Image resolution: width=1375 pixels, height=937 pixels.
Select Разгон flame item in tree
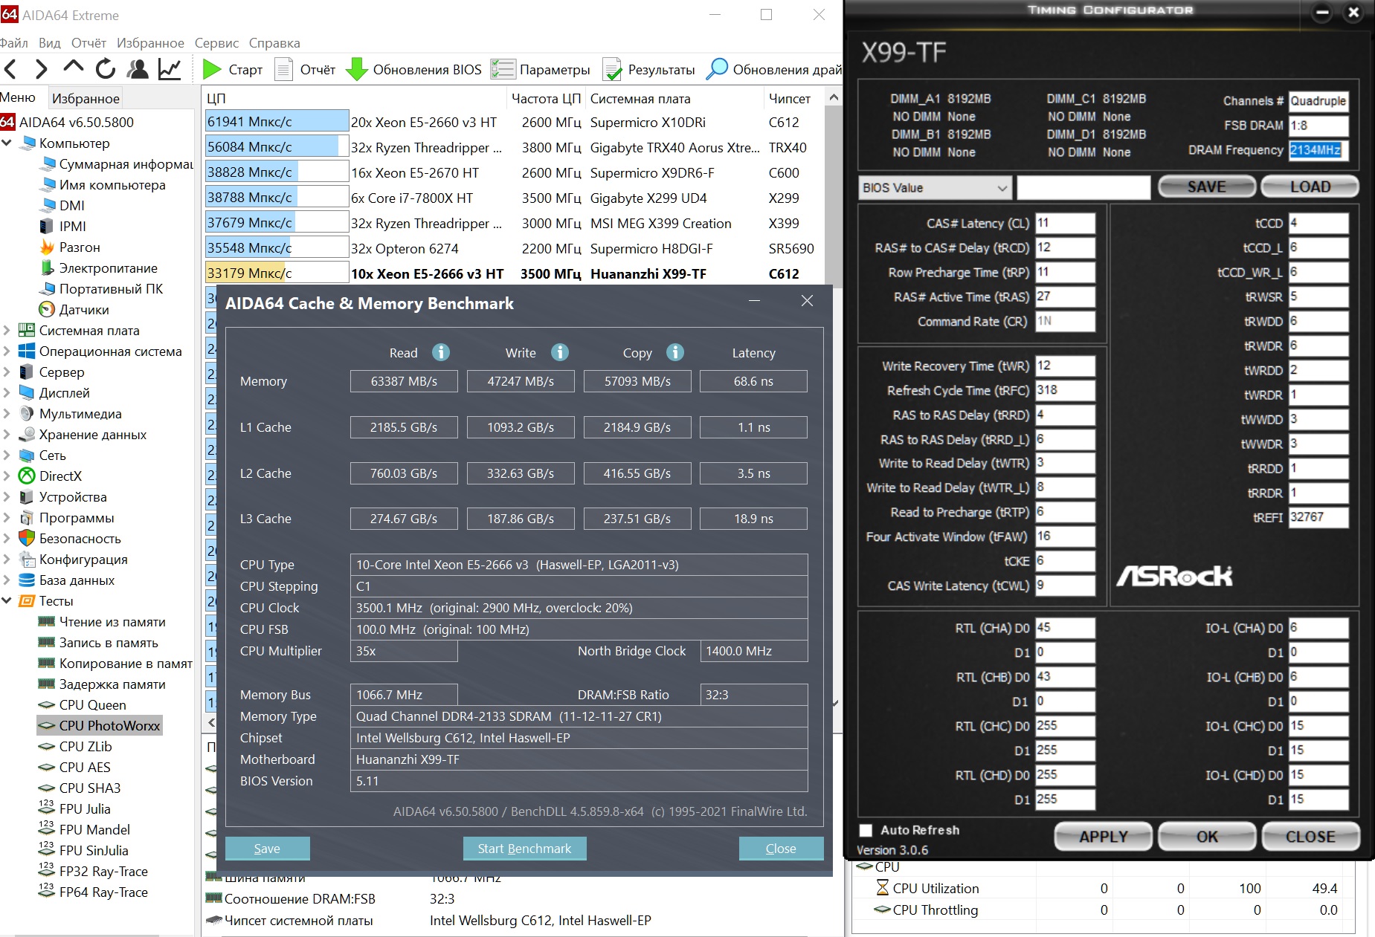coord(70,247)
